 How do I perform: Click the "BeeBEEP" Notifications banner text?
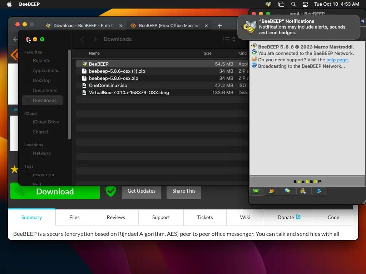303,27
